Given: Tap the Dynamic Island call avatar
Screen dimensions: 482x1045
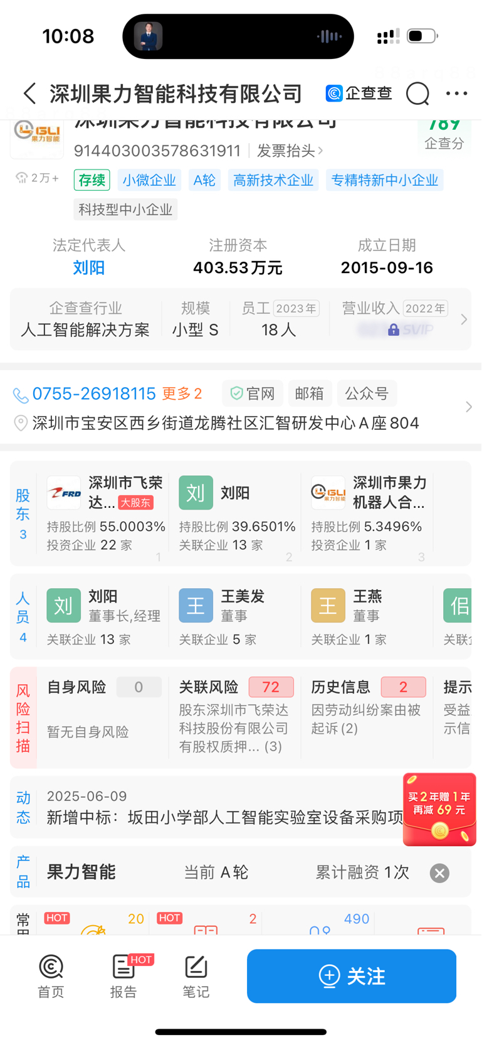Looking at the screenshot, I should click(x=149, y=36).
